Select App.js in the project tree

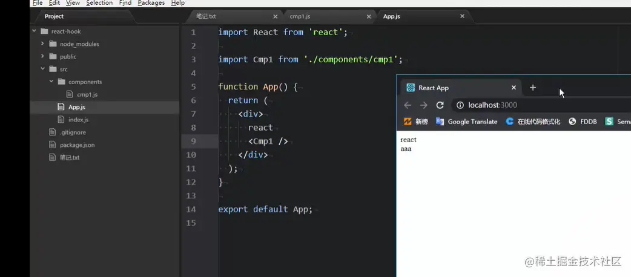[x=77, y=107]
